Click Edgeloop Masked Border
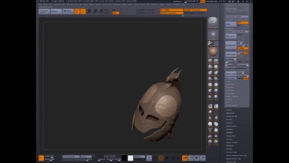Image resolution: width=289 pixels, height=163 pixels. coord(237,32)
